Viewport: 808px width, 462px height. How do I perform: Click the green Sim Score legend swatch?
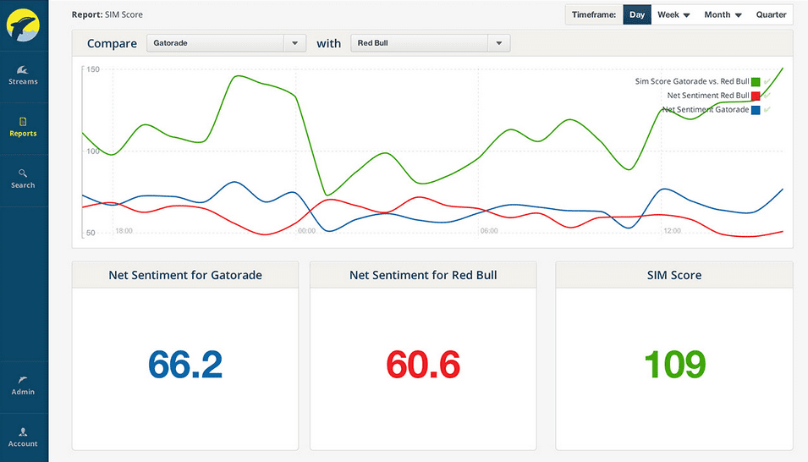pos(756,82)
